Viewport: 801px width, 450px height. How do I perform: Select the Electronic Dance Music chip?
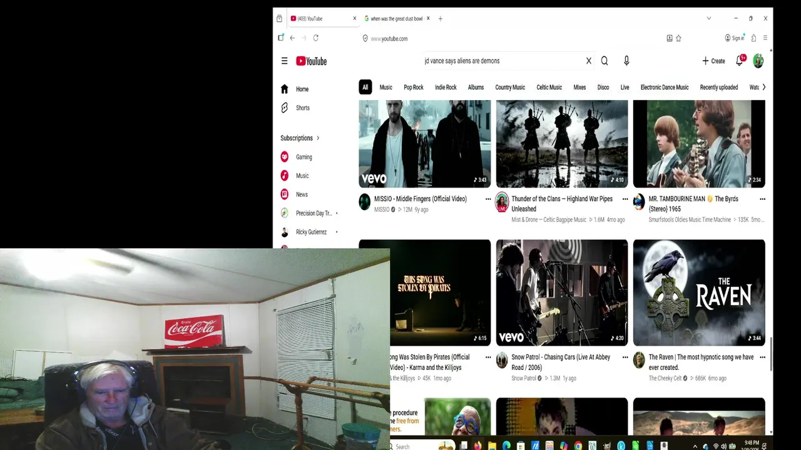(x=665, y=87)
